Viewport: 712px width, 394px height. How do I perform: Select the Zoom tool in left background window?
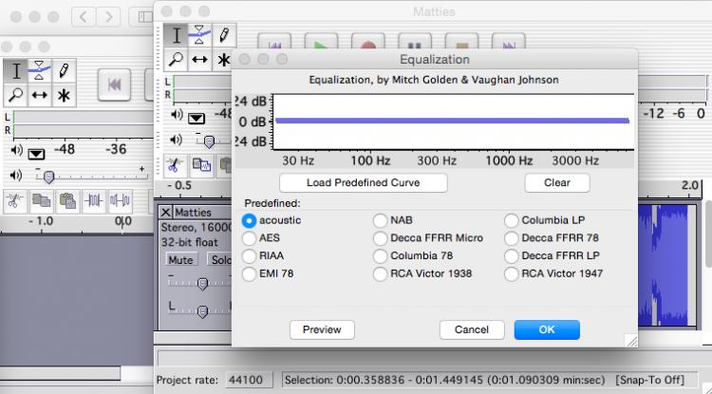click(15, 95)
